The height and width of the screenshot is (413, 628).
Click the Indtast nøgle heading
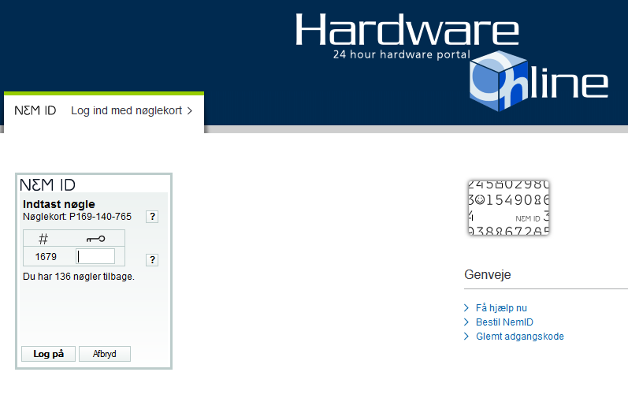click(x=59, y=204)
